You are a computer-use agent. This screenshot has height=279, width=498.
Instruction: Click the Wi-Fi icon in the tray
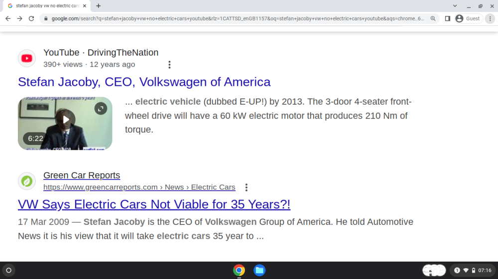466,271
